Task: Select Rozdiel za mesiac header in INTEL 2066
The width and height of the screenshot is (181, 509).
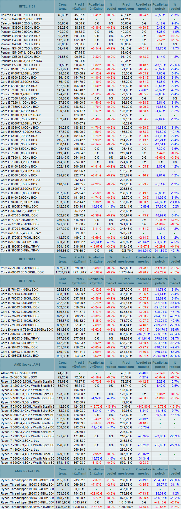Action: pyautogui.click(x=143, y=281)
